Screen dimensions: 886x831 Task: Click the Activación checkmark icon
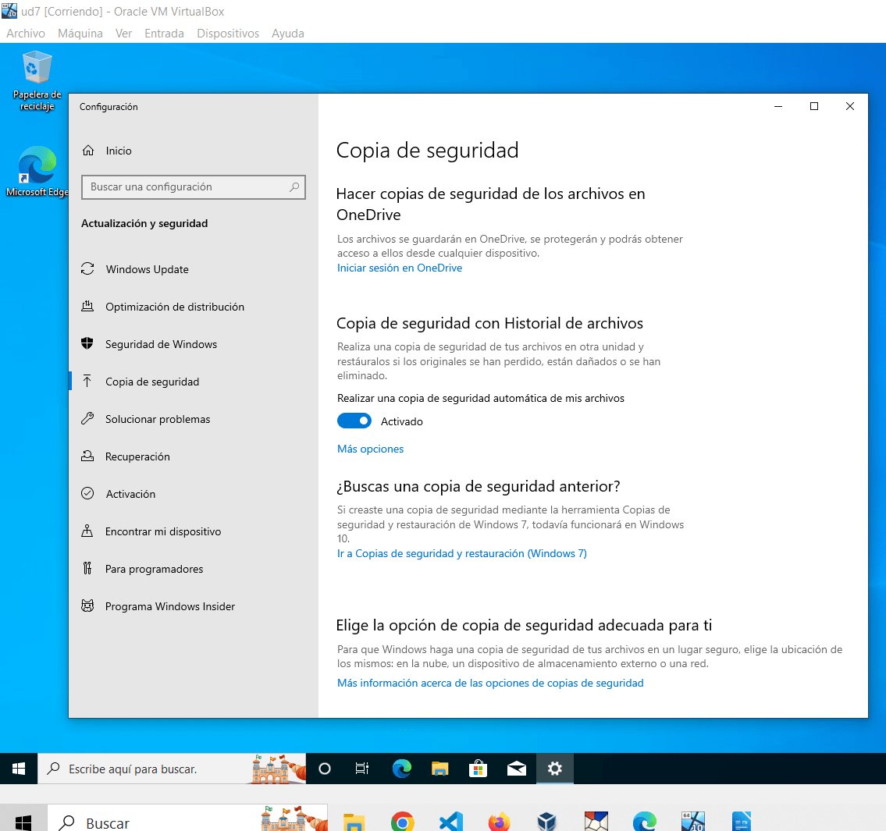[87, 494]
